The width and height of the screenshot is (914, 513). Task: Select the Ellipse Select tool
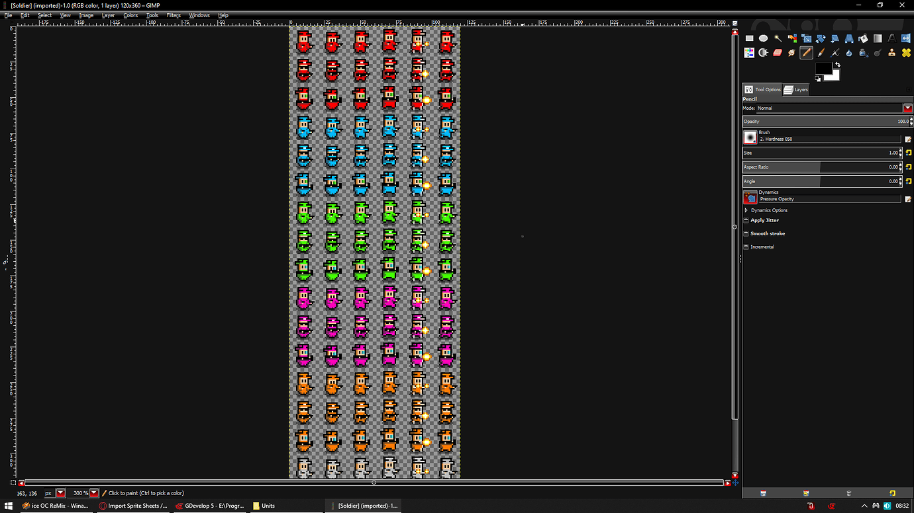763,38
